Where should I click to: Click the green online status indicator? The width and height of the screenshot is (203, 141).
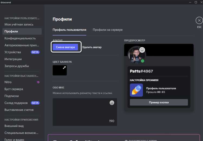pyautogui.click(x=142, y=61)
